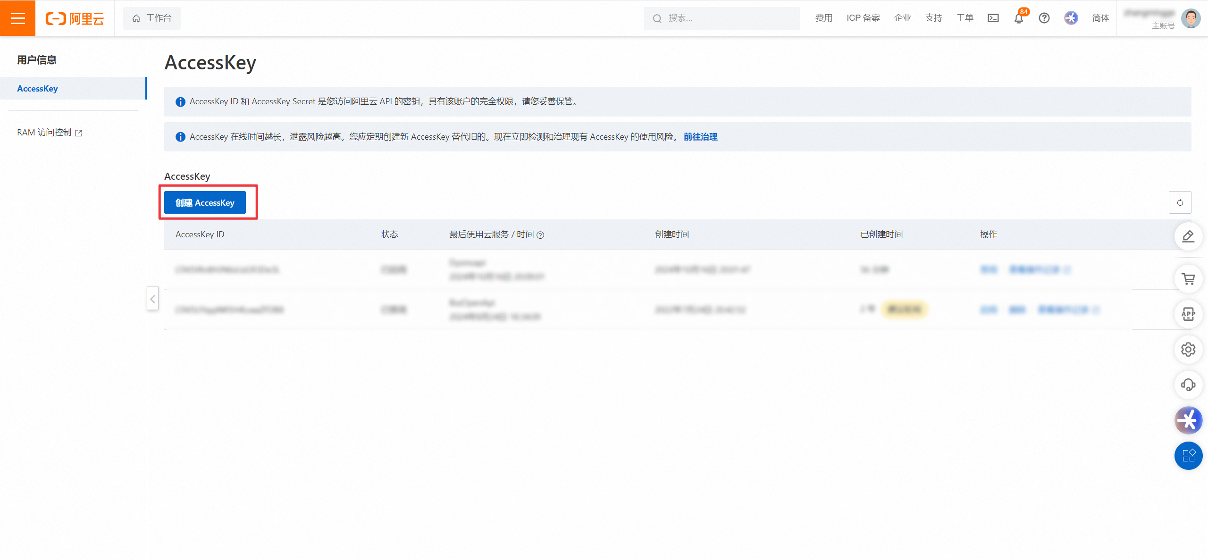Open customer service headset floating icon
1208x560 pixels.
point(1188,385)
